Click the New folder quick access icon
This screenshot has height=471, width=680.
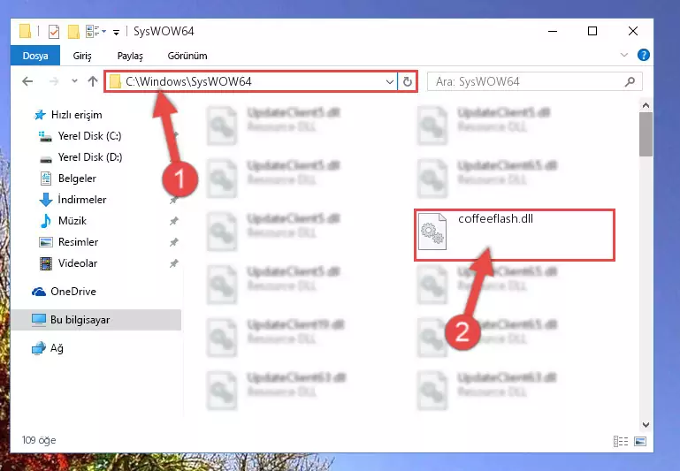coord(73,32)
